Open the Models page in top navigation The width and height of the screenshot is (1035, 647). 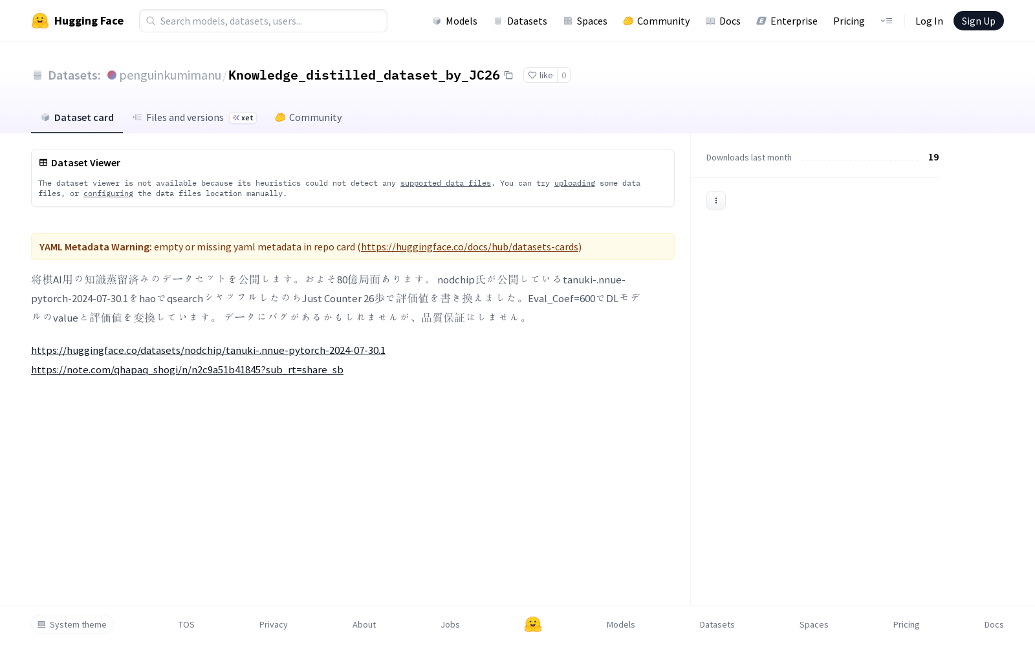coord(455,21)
